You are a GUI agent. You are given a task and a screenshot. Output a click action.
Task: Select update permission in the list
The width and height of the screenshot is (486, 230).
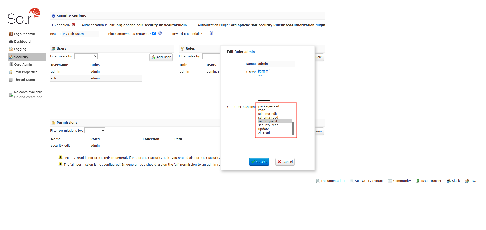tap(275, 129)
